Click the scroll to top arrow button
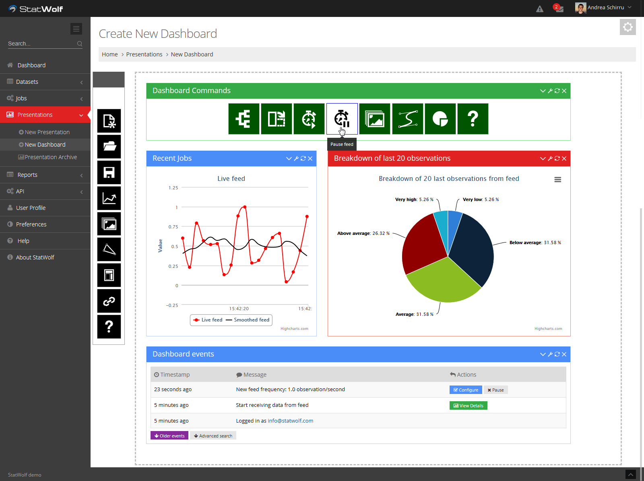Screen dimensions: 644x481 tap(631, 475)
